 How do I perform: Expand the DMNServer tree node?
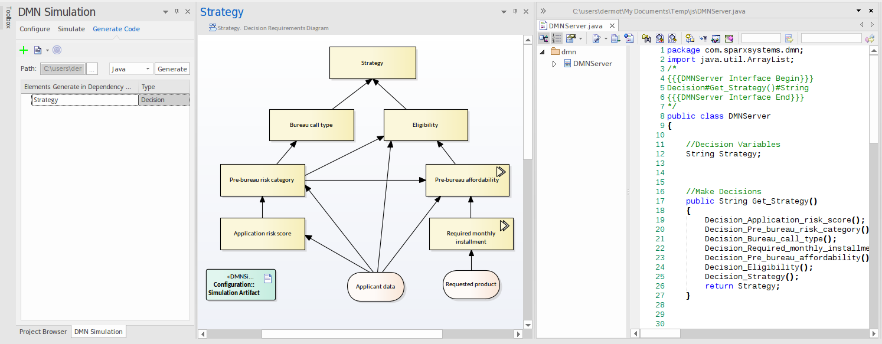point(554,64)
